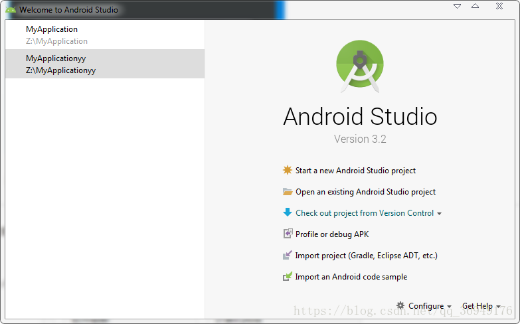The width and height of the screenshot is (520, 324).
Task: Click the Version 3.2 label
Action: [x=360, y=139]
